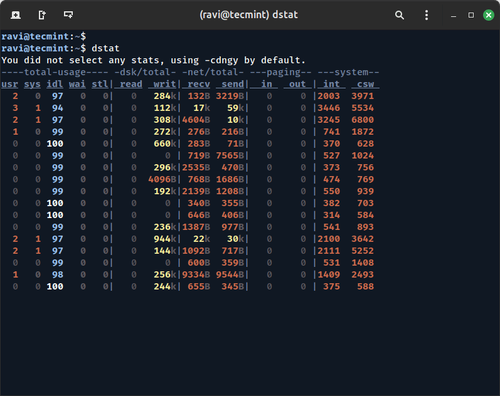The height and width of the screenshot is (396, 500).
Task: Click the window title '(ravi@tecmint) dstat'
Action: pyautogui.click(x=250, y=14)
